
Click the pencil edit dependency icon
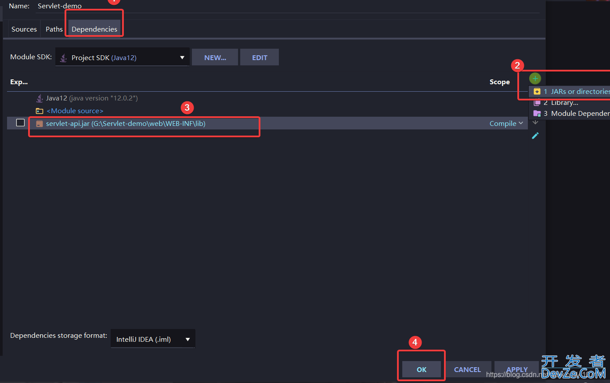(535, 136)
